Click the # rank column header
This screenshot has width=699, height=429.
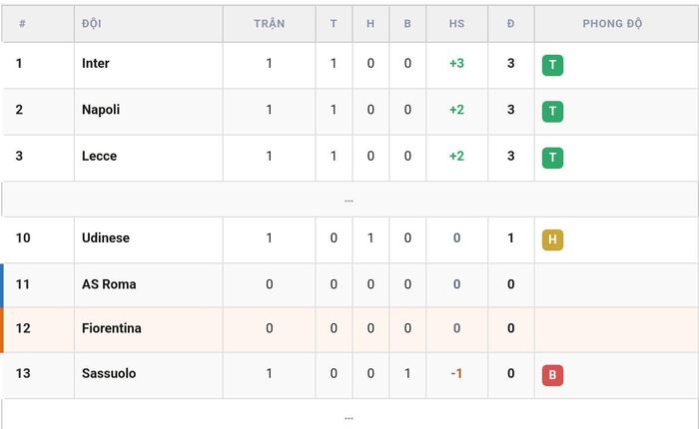point(22,24)
